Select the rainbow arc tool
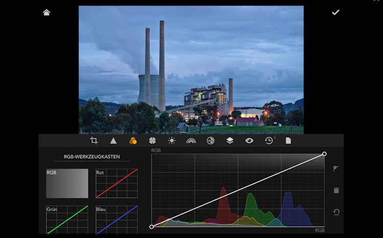383x238 pixels. 191,141
